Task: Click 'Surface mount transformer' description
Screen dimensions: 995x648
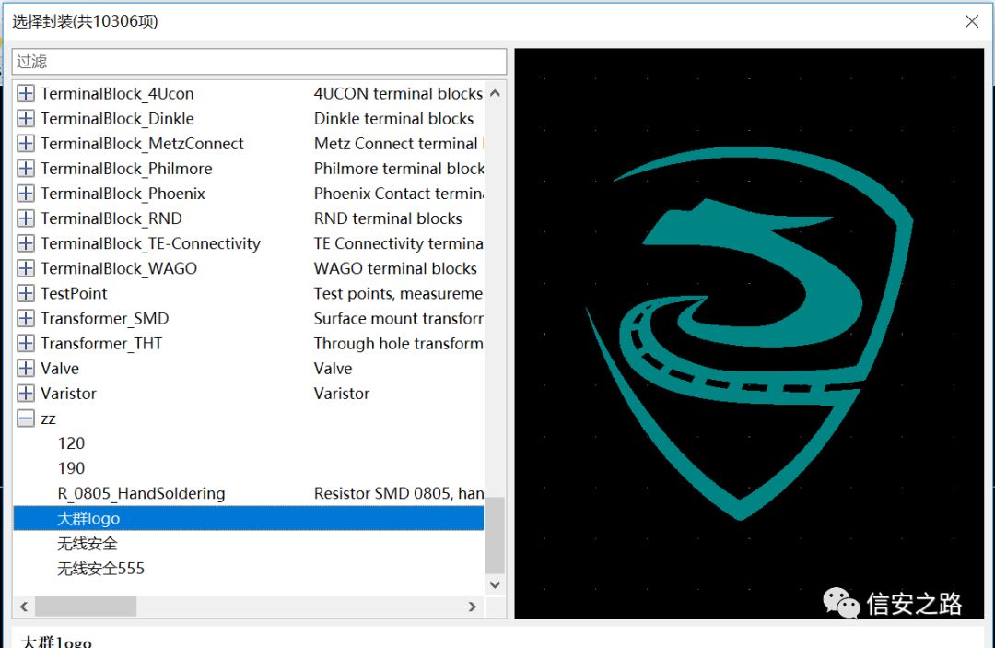Action: (x=399, y=318)
